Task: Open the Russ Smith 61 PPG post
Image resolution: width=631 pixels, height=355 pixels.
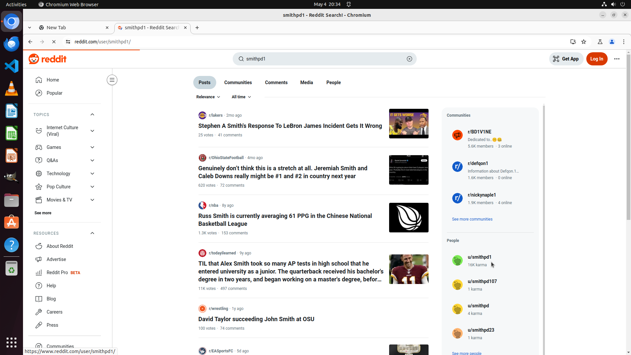Action: click(x=285, y=220)
